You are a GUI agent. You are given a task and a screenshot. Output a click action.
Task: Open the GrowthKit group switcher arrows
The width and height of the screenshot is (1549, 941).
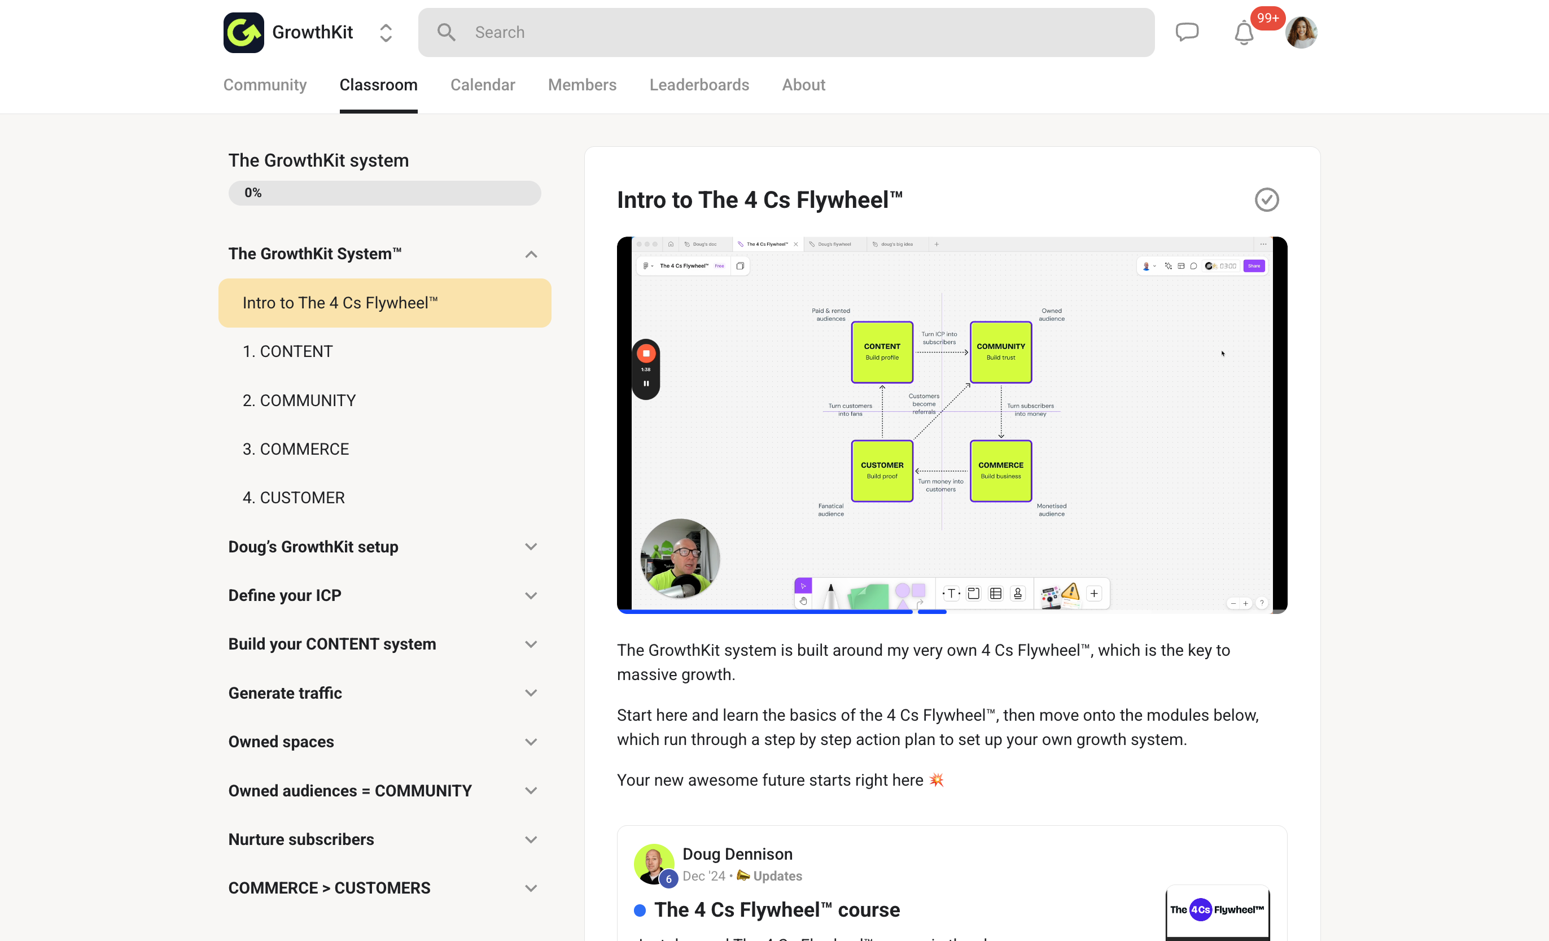pos(386,33)
